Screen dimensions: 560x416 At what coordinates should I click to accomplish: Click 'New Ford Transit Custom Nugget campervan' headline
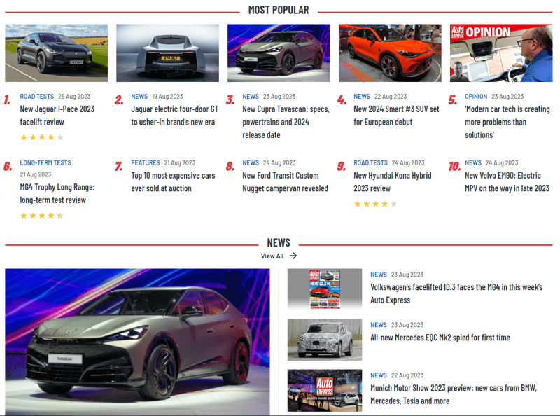coord(285,182)
